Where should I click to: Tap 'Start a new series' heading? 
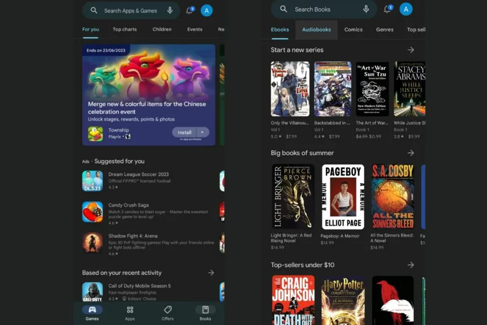297,49
